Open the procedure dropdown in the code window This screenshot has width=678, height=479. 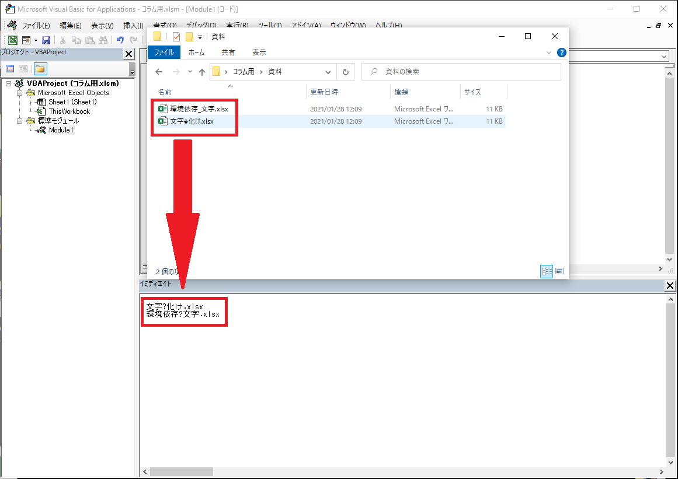(x=664, y=57)
